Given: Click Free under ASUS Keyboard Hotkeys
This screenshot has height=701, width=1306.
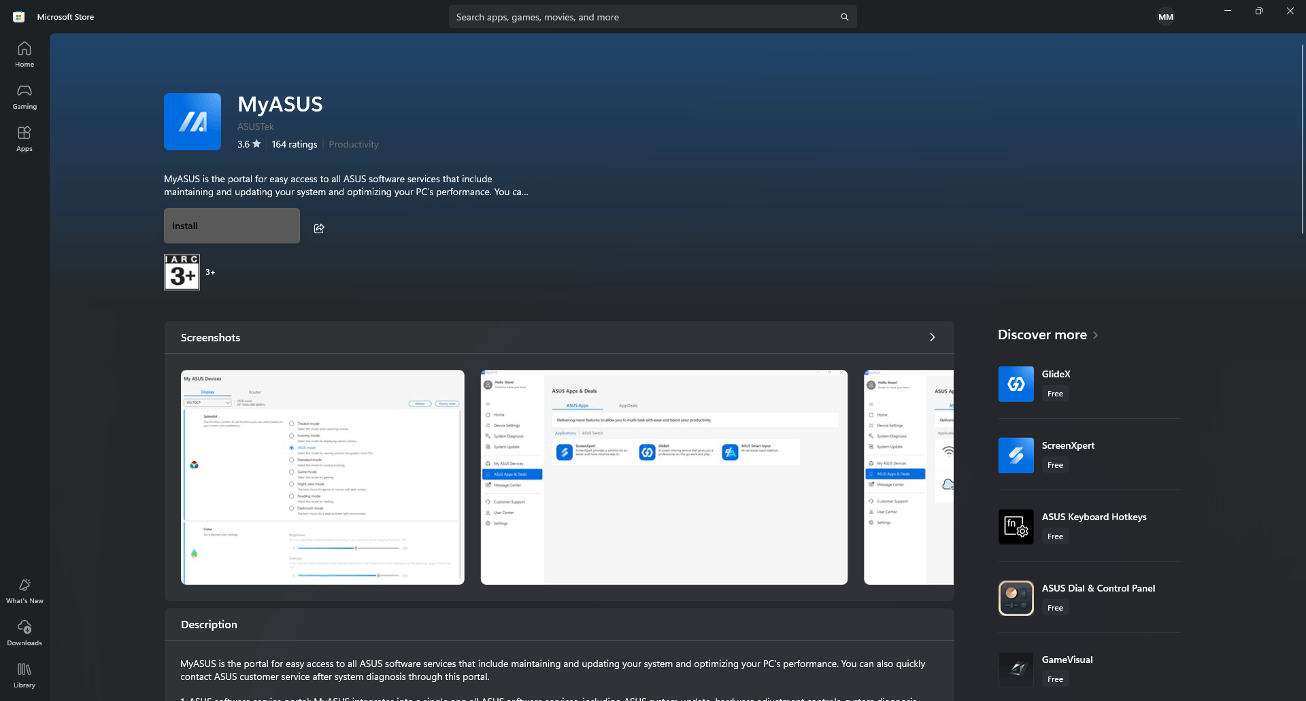Looking at the screenshot, I should (x=1056, y=536).
